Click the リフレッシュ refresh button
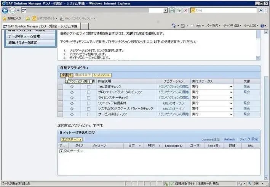270x187 pixels. (x=102, y=75)
